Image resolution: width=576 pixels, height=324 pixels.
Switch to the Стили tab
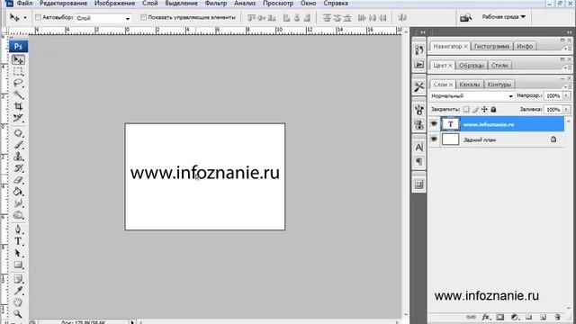[x=499, y=66]
